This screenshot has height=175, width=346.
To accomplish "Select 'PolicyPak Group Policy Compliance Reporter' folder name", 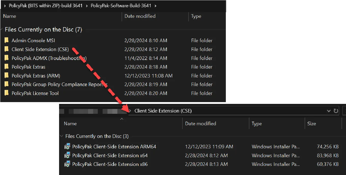I will [60, 84].
